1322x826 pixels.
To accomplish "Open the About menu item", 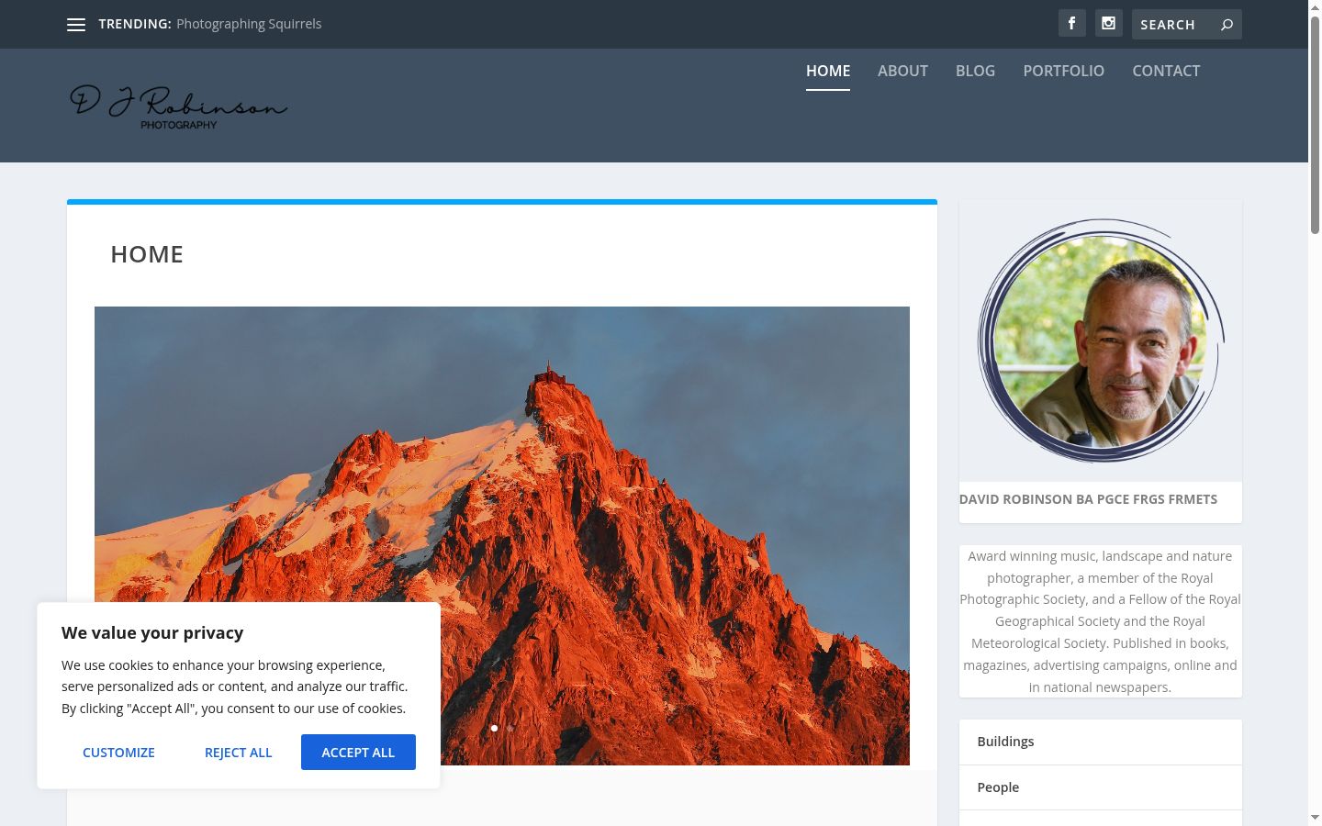I will pyautogui.click(x=902, y=71).
